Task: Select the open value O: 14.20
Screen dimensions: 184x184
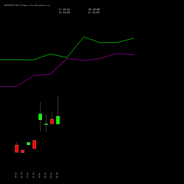Action: pyautogui.click(x=64, y=13)
